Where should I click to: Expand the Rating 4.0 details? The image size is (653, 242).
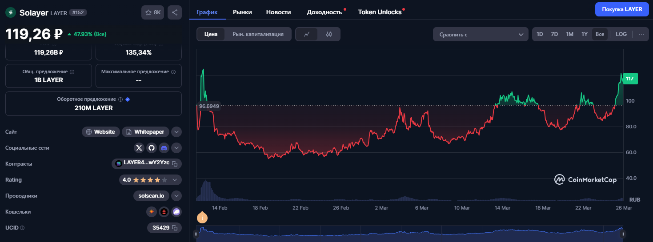pos(175,180)
